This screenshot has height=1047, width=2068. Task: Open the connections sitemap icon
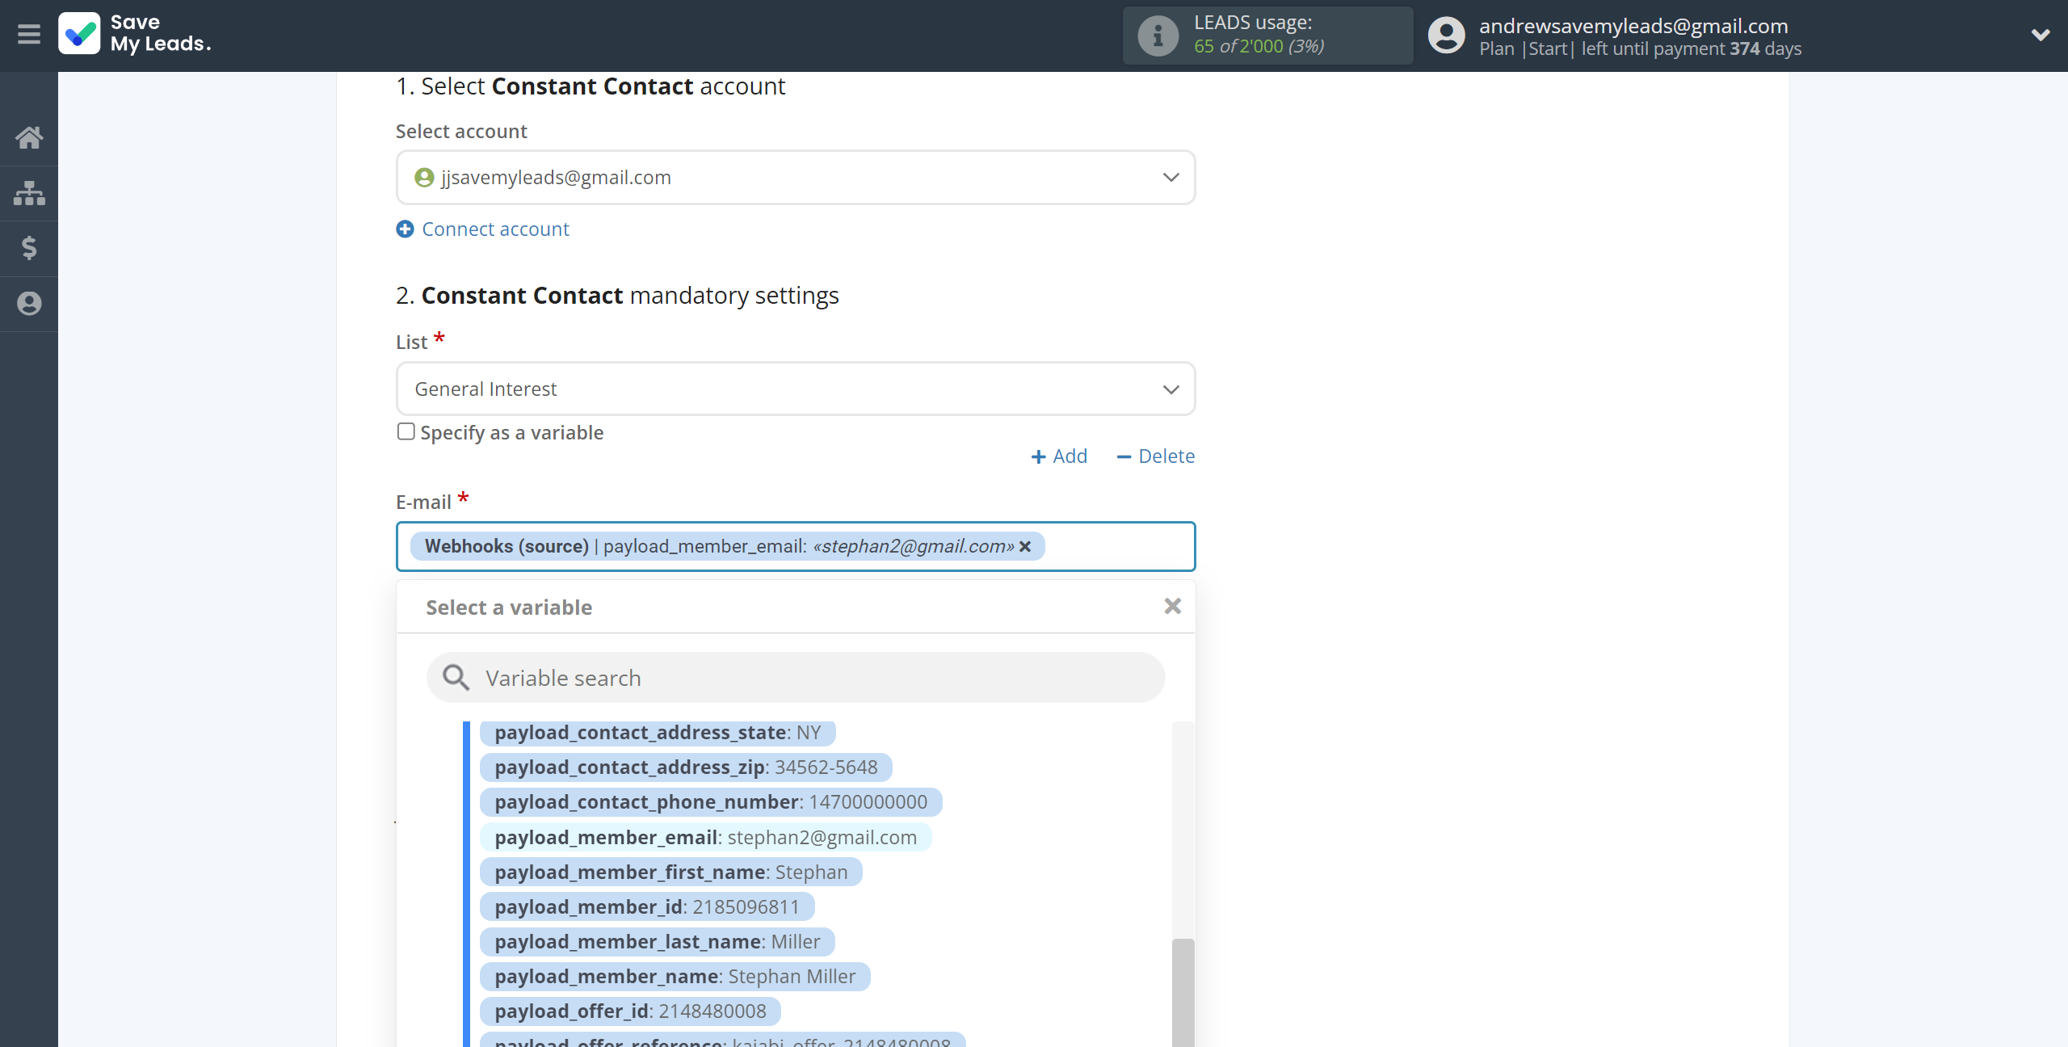(x=29, y=193)
